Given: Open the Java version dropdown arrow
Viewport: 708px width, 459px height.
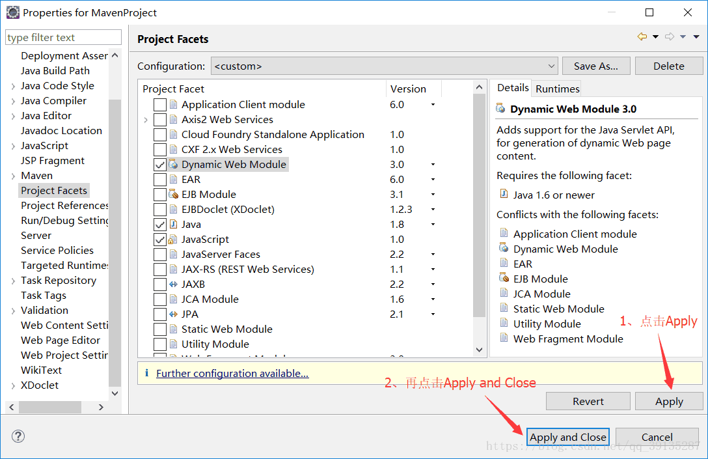Looking at the screenshot, I should tap(433, 225).
